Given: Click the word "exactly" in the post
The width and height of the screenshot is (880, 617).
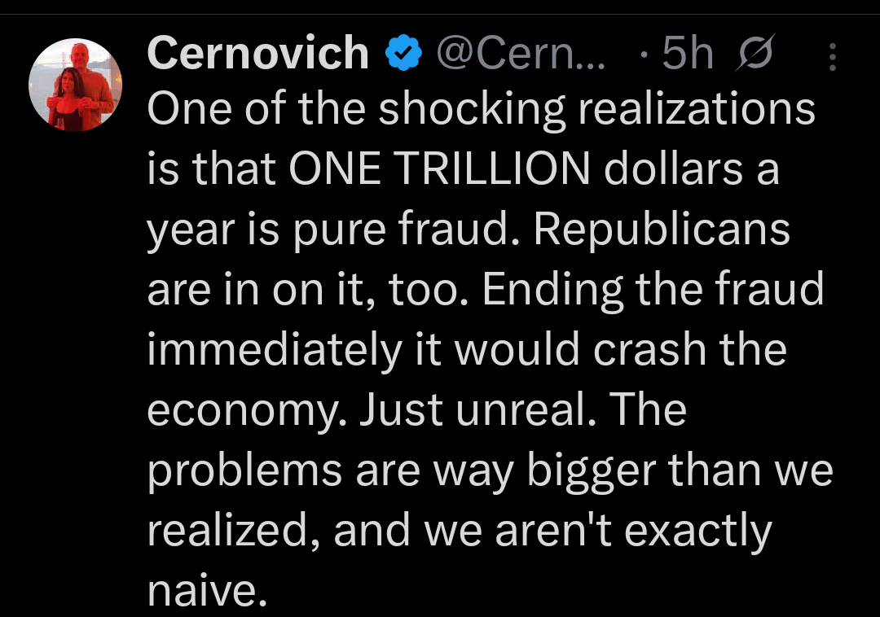Looking at the screenshot, I should tap(690, 531).
